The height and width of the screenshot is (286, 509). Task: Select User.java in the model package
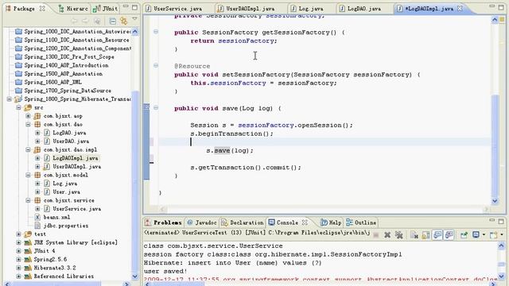[66, 192]
